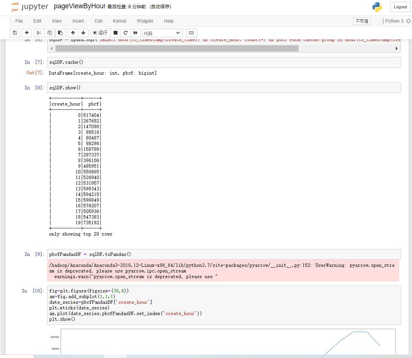Open the Edit menu
The width and height of the screenshot is (412, 358).
click(x=37, y=21)
